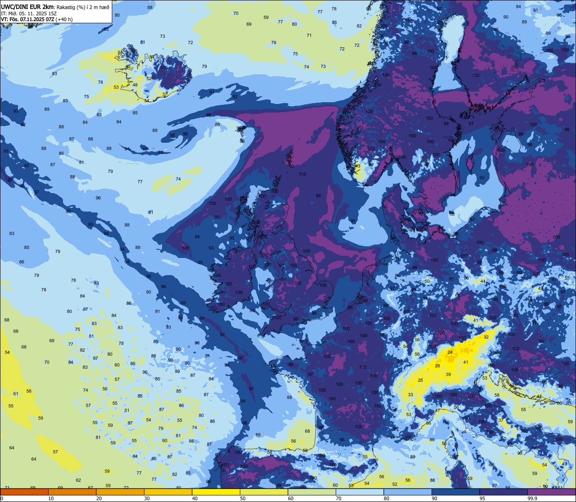This screenshot has width=576, height=502.
Task: Select the purple legend swatch above 99.9
Action: [551, 492]
